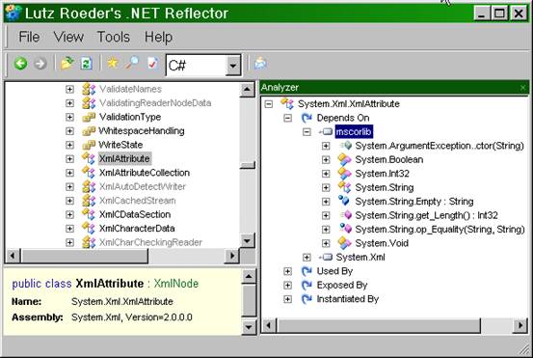The width and height of the screenshot is (533, 358).
Task: Click the mscorlib assembly icon
Action: 326,131
